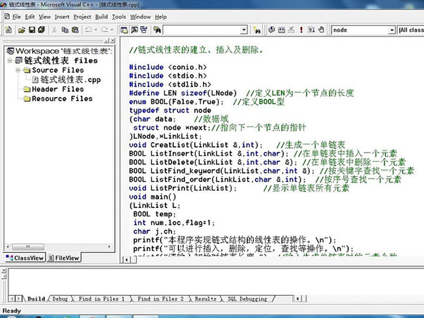This screenshot has width=424, height=318.
Task: Switch to the Debug output tab
Action: point(60,299)
